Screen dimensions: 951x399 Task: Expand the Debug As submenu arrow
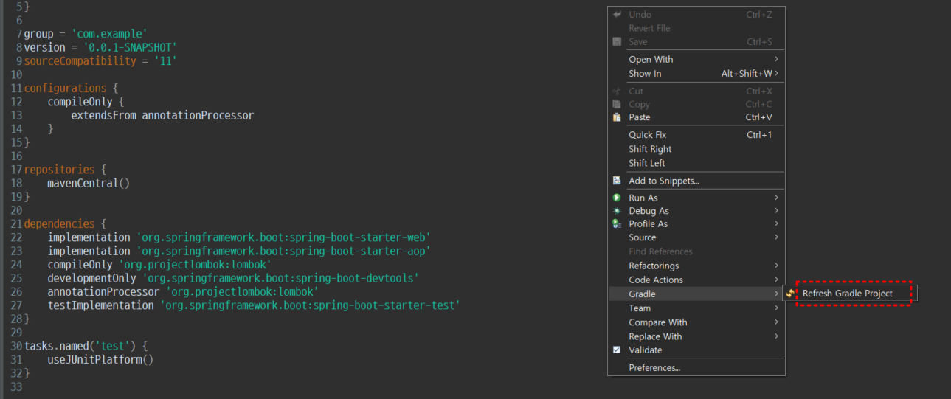pos(776,211)
